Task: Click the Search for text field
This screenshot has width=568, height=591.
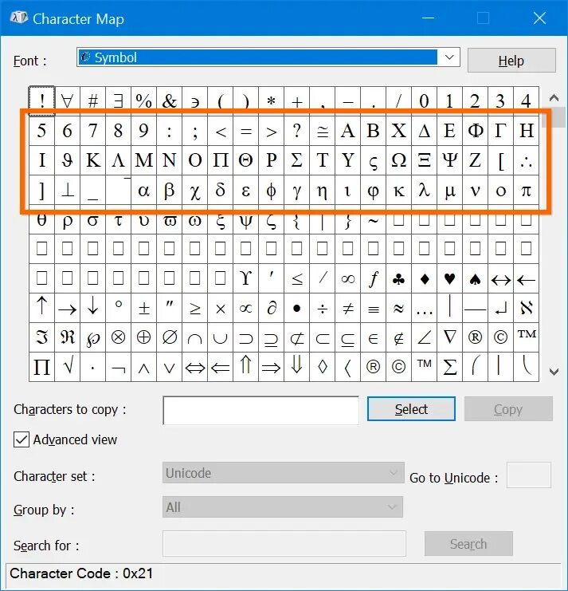Action: click(284, 543)
